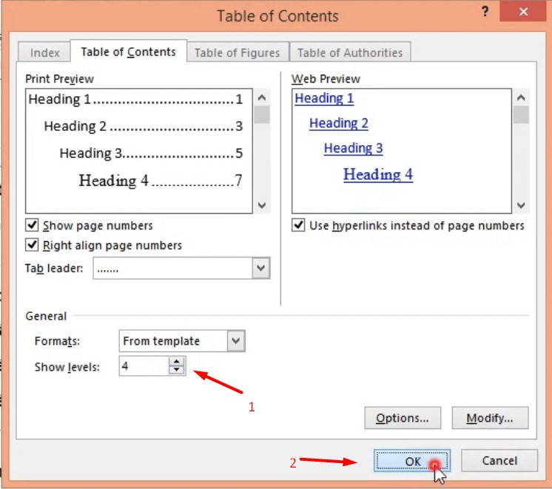Switch to the Index tab
This screenshot has height=489, width=552.
[45, 53]
